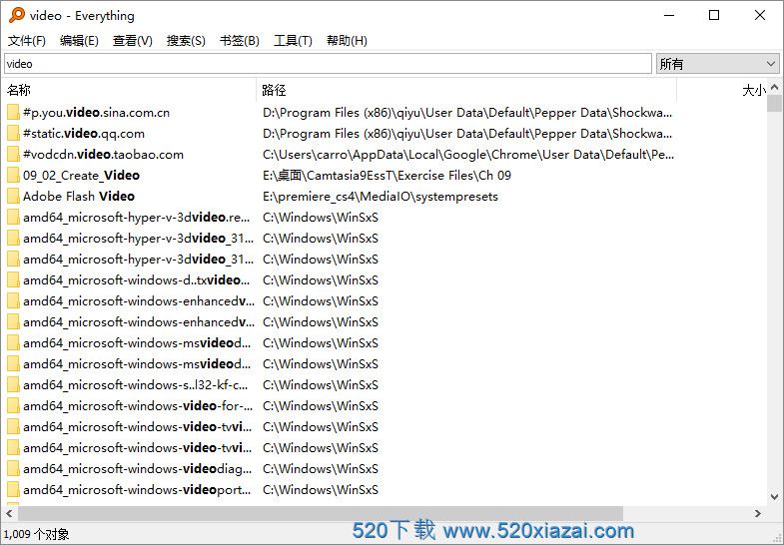Viewport: 784px width, 545px height.
Task: Open the 书签(B) menu
Action: click(240, 41)
